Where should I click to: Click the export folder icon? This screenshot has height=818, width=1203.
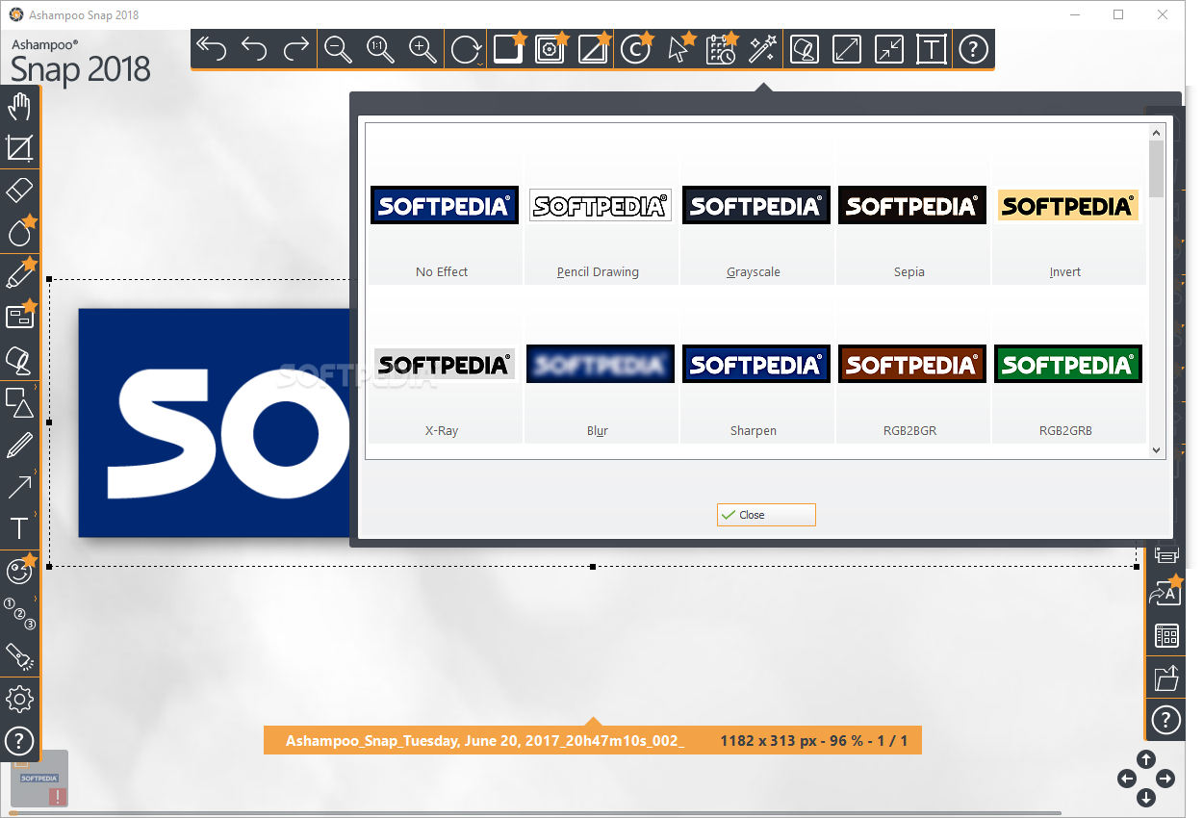(1166, 677)
